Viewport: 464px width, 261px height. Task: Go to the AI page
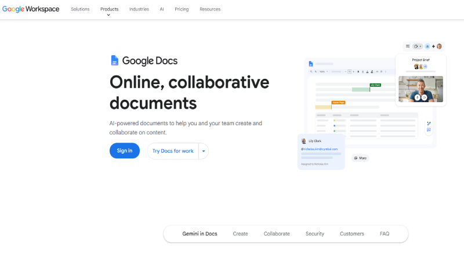tap(162, 9)
